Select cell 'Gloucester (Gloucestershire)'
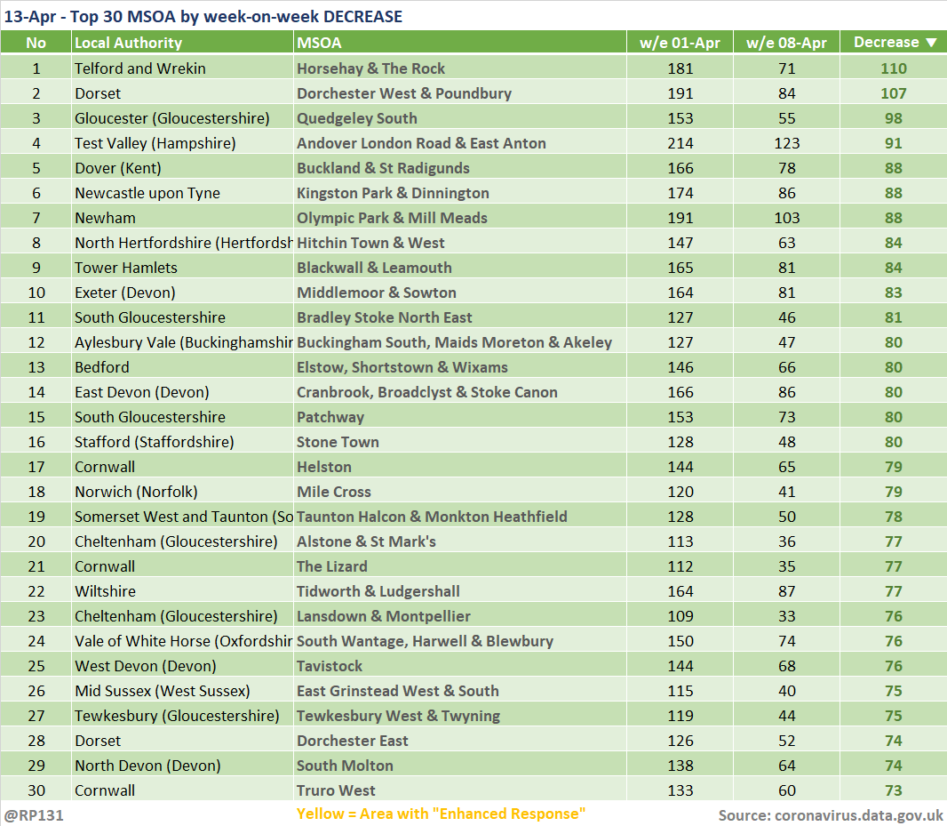This screenshot has width=947, height=826. click(182, 118)
